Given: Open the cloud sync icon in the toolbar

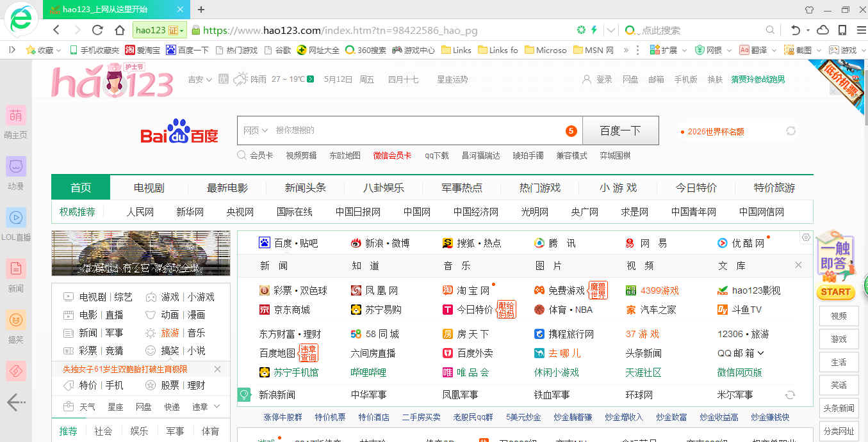Looking at the screenshot, I should [x=823, y=30].
